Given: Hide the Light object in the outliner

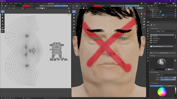Looking at the screenshot, I should (175, 13).
